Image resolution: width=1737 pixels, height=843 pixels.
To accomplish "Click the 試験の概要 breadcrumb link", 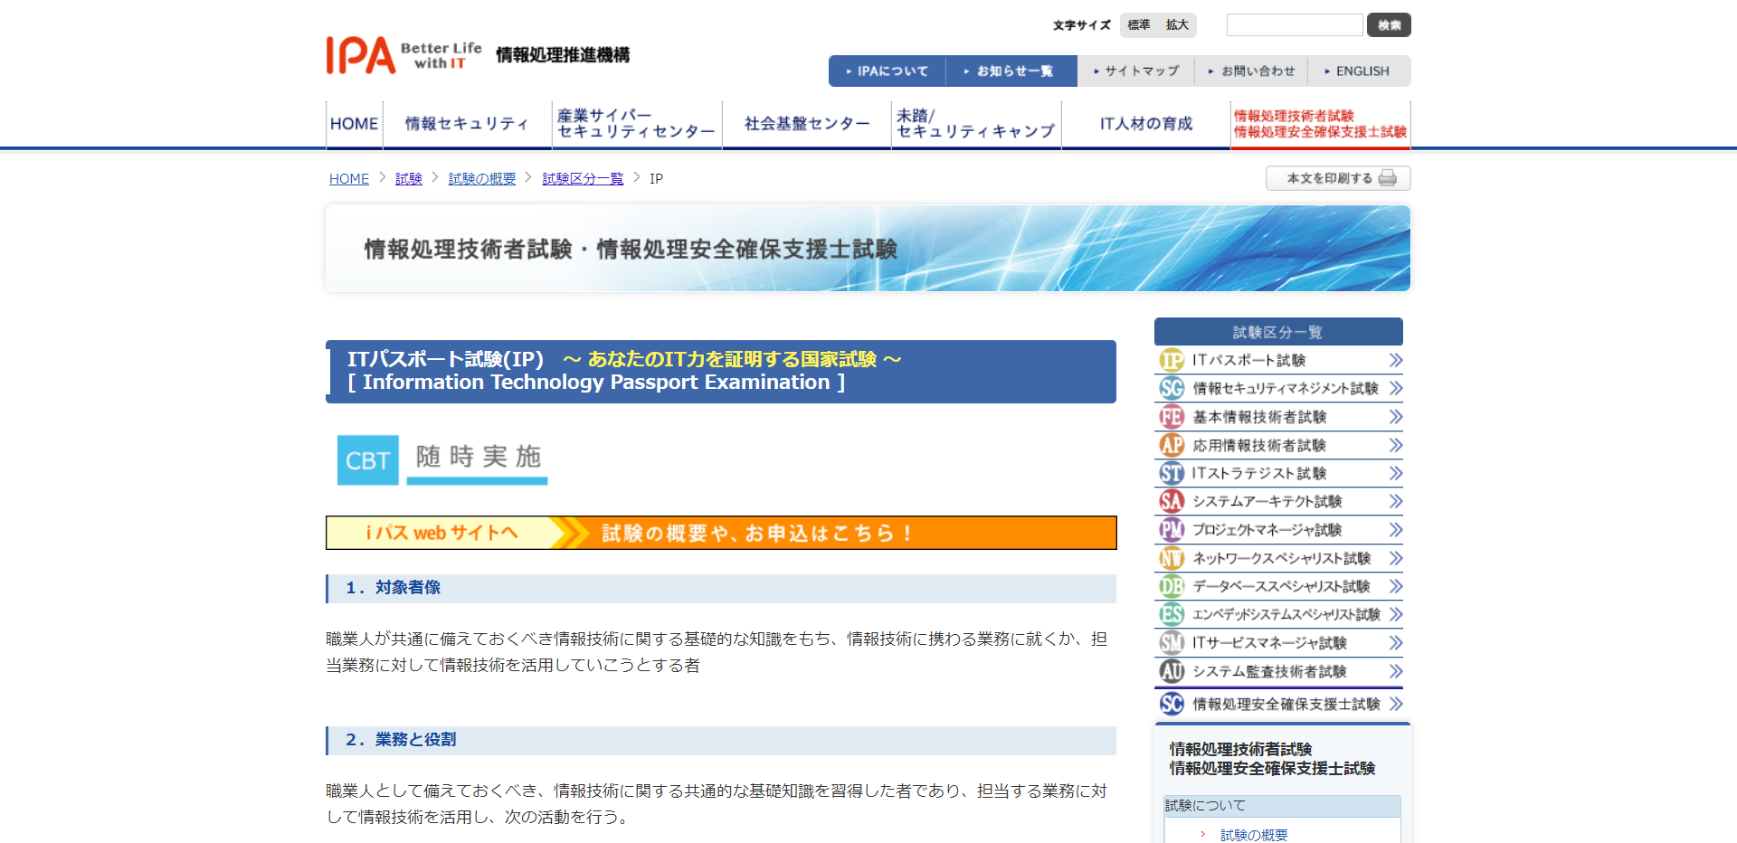I will 482,179.
